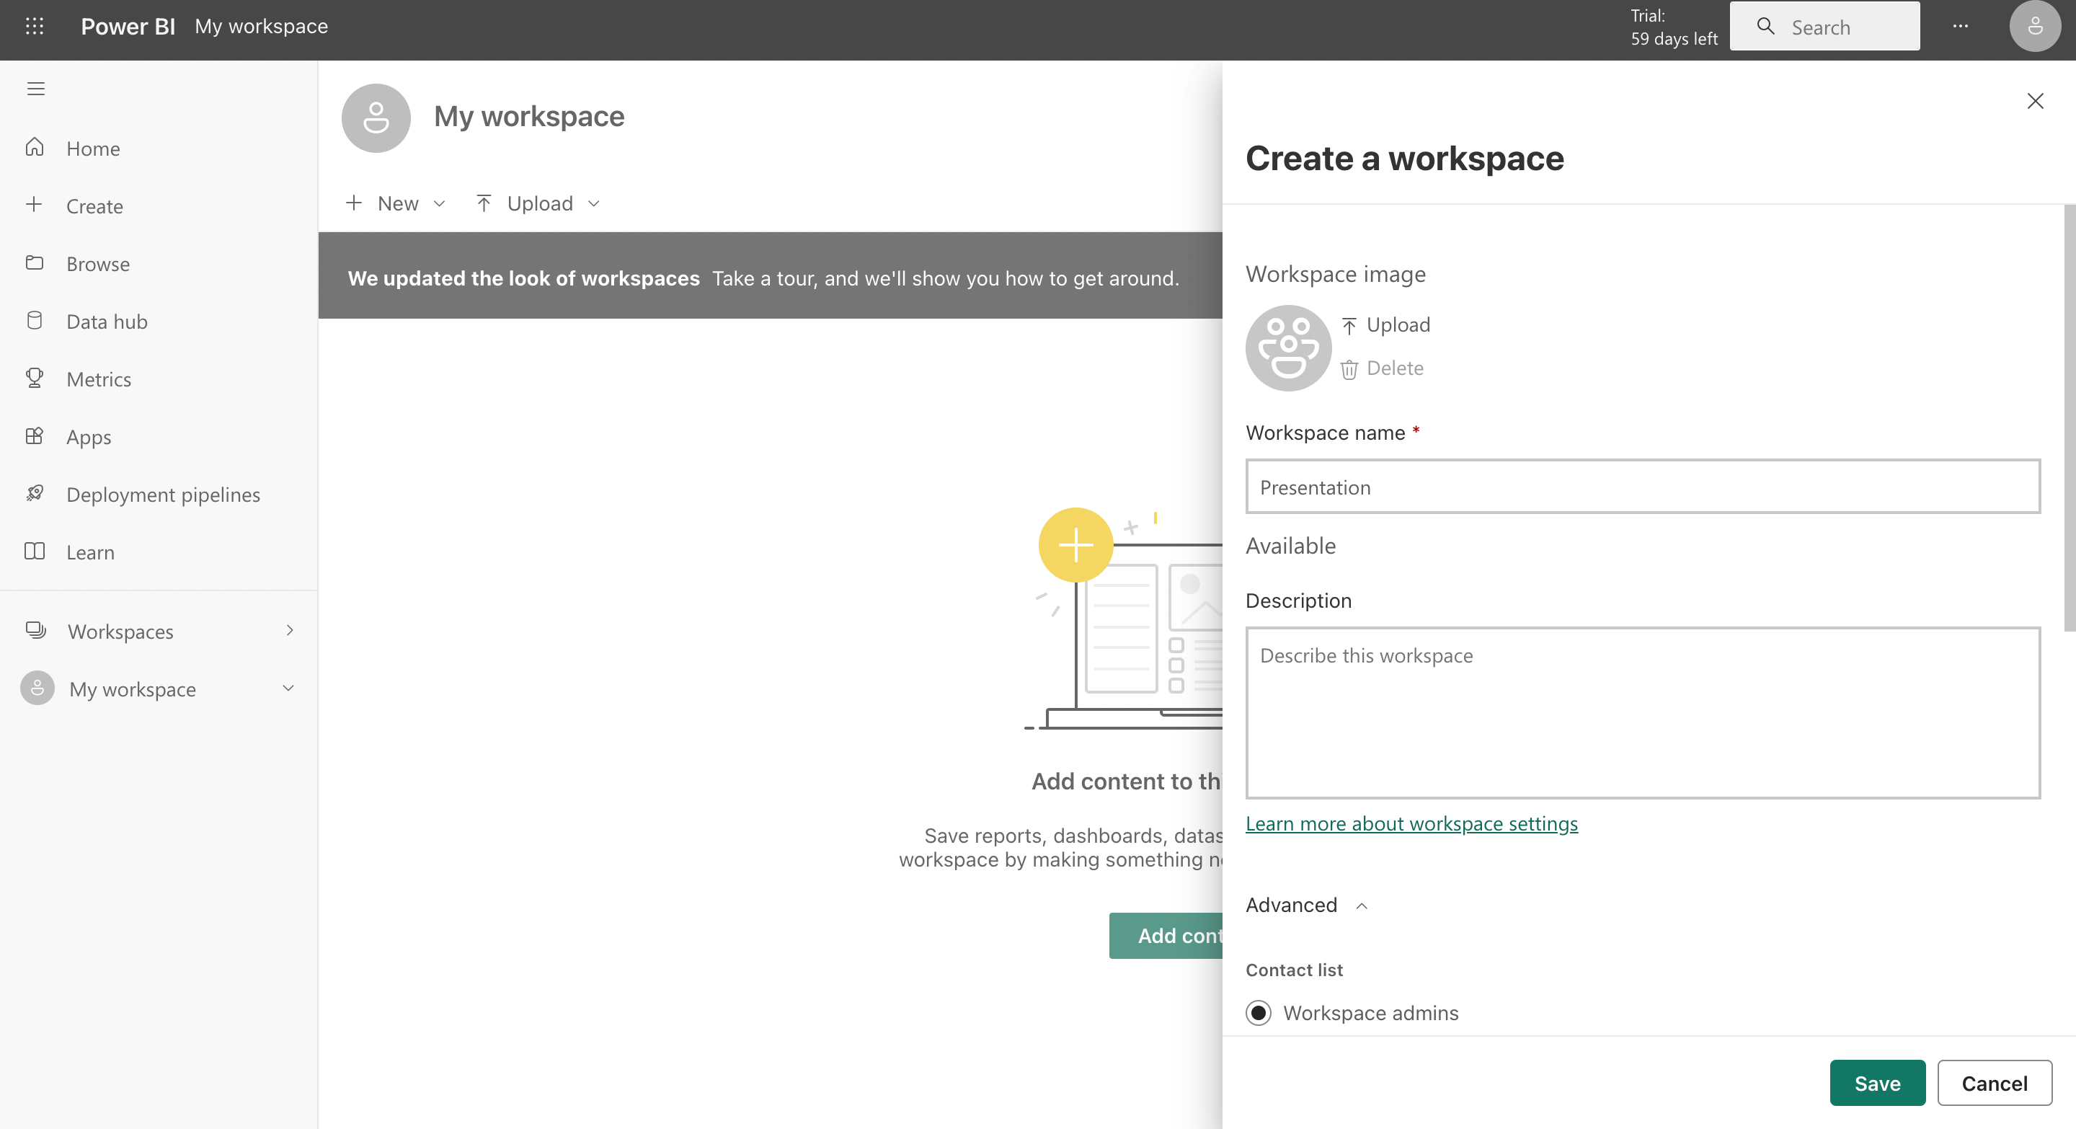Click the Save button

[1877, 1082]
